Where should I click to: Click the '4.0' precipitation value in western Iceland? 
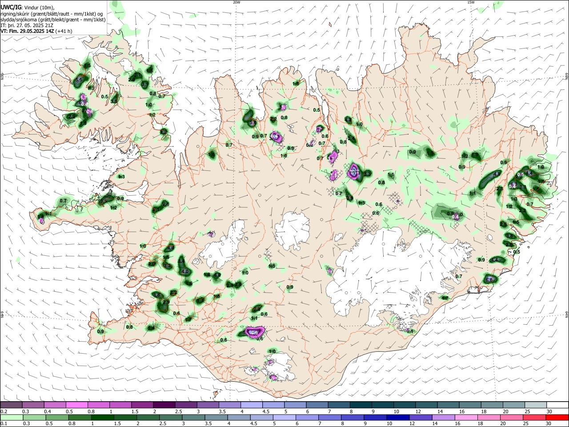(185, 271)
